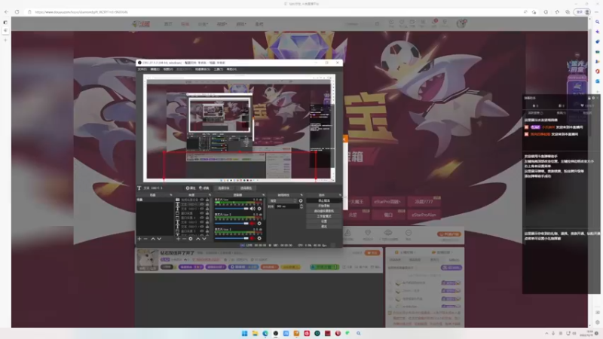Toggle visibility of Window Capture 4 source
603x339 pixels.
point(202,218)
